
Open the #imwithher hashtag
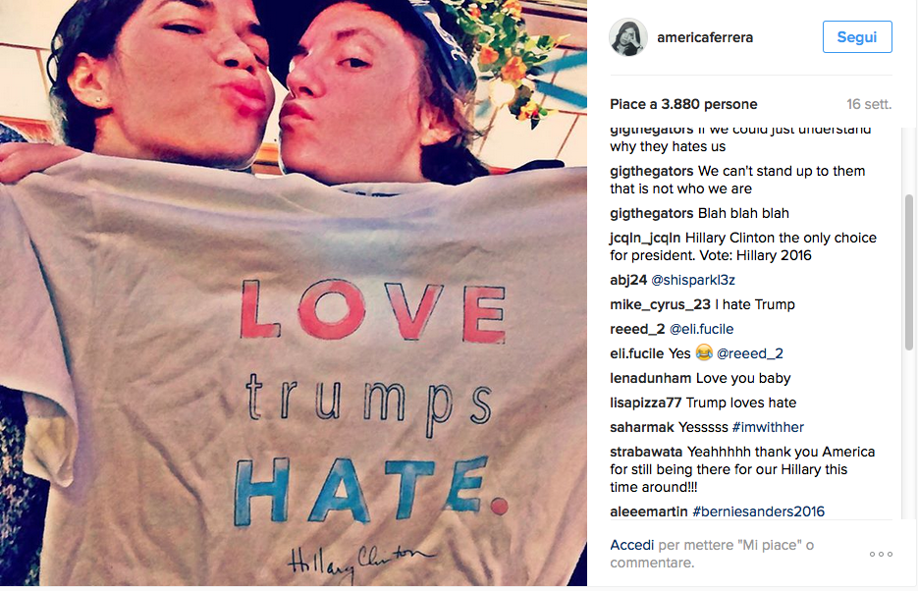[768, 427]
